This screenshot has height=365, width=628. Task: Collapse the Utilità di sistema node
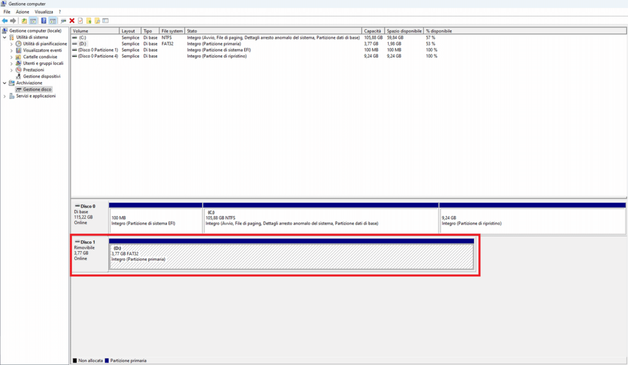[5, 37]
